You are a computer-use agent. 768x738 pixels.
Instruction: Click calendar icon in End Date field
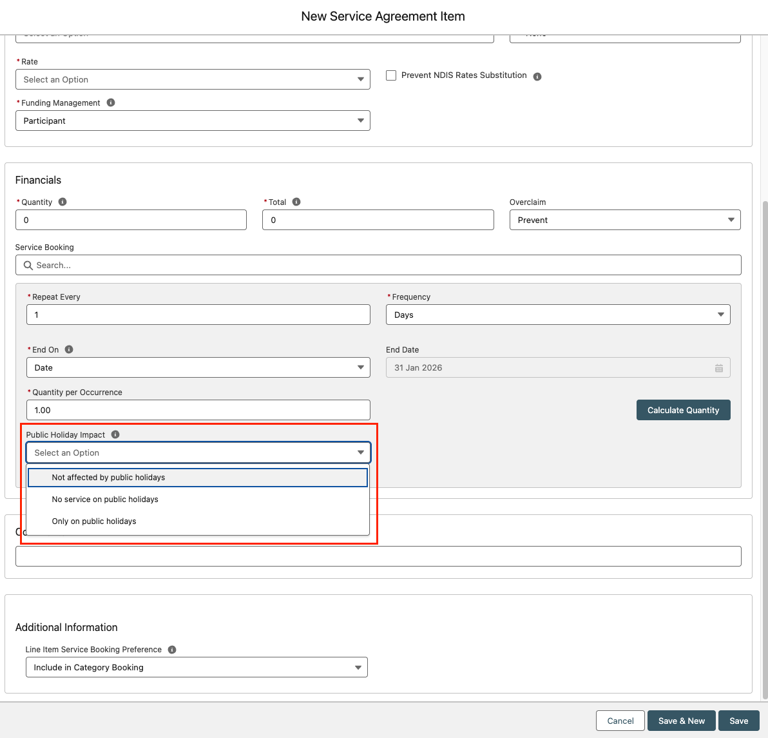pyautogui.click(x=718, y=368)
